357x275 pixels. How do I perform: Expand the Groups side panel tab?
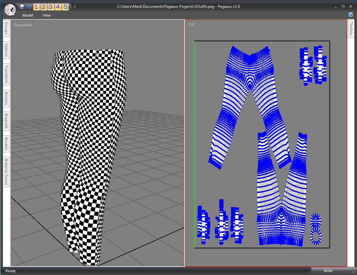[6, 28]
